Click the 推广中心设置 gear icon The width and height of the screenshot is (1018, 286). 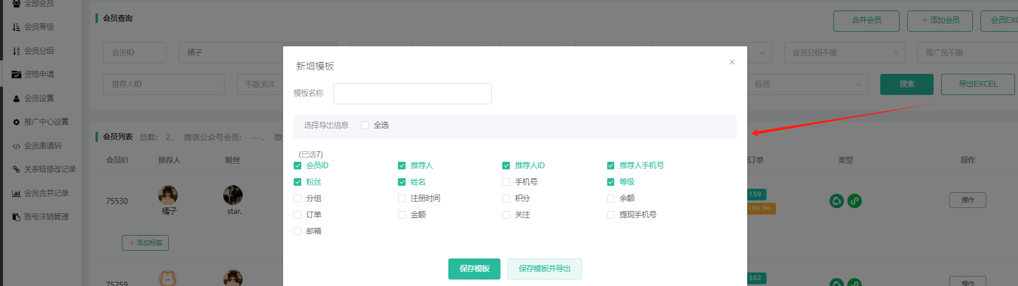point(16,122)
